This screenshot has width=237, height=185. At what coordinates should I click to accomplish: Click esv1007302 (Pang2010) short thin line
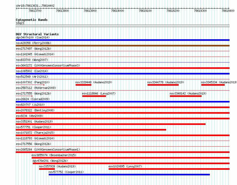(x=30, y=85)
